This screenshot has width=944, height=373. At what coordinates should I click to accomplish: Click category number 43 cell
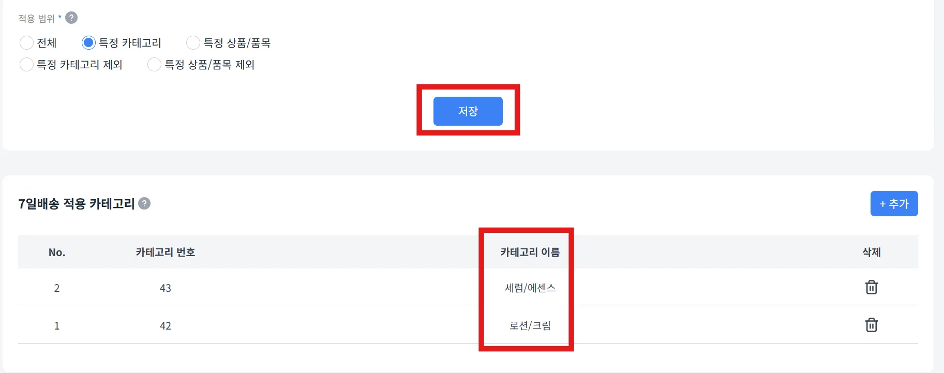tap(166, 288)
